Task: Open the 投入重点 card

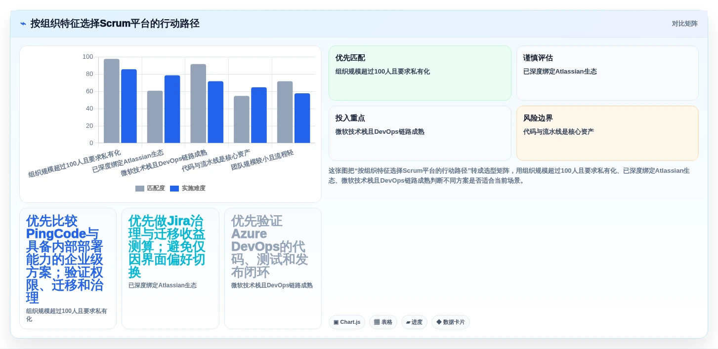Action: coord(420,133)
